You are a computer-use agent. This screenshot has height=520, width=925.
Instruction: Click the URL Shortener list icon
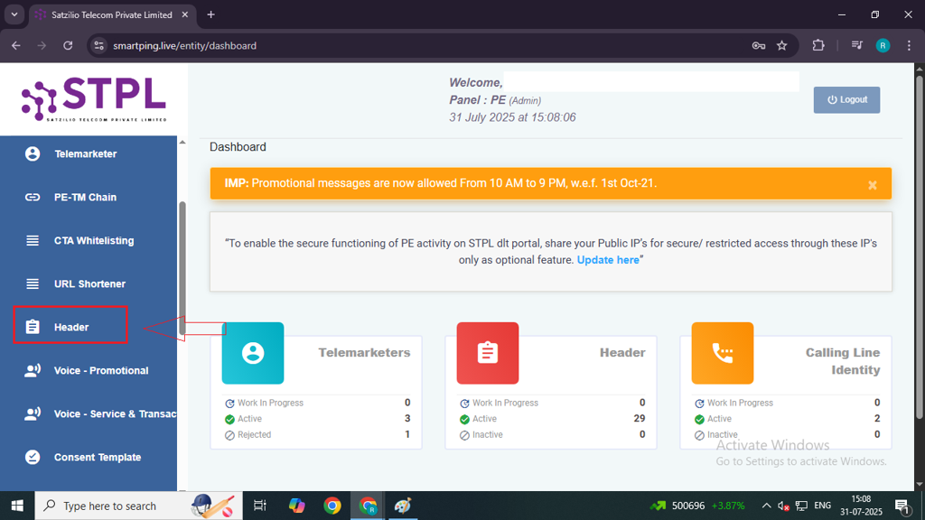33,283
